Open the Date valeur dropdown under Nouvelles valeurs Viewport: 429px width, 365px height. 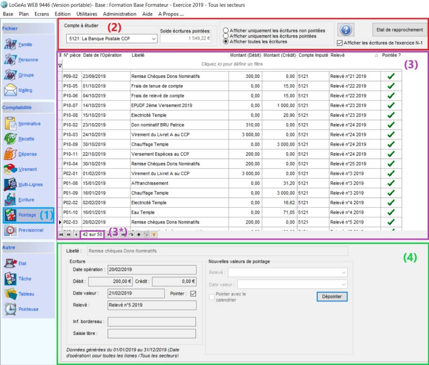pyautogui.click(x=344, y=284)
